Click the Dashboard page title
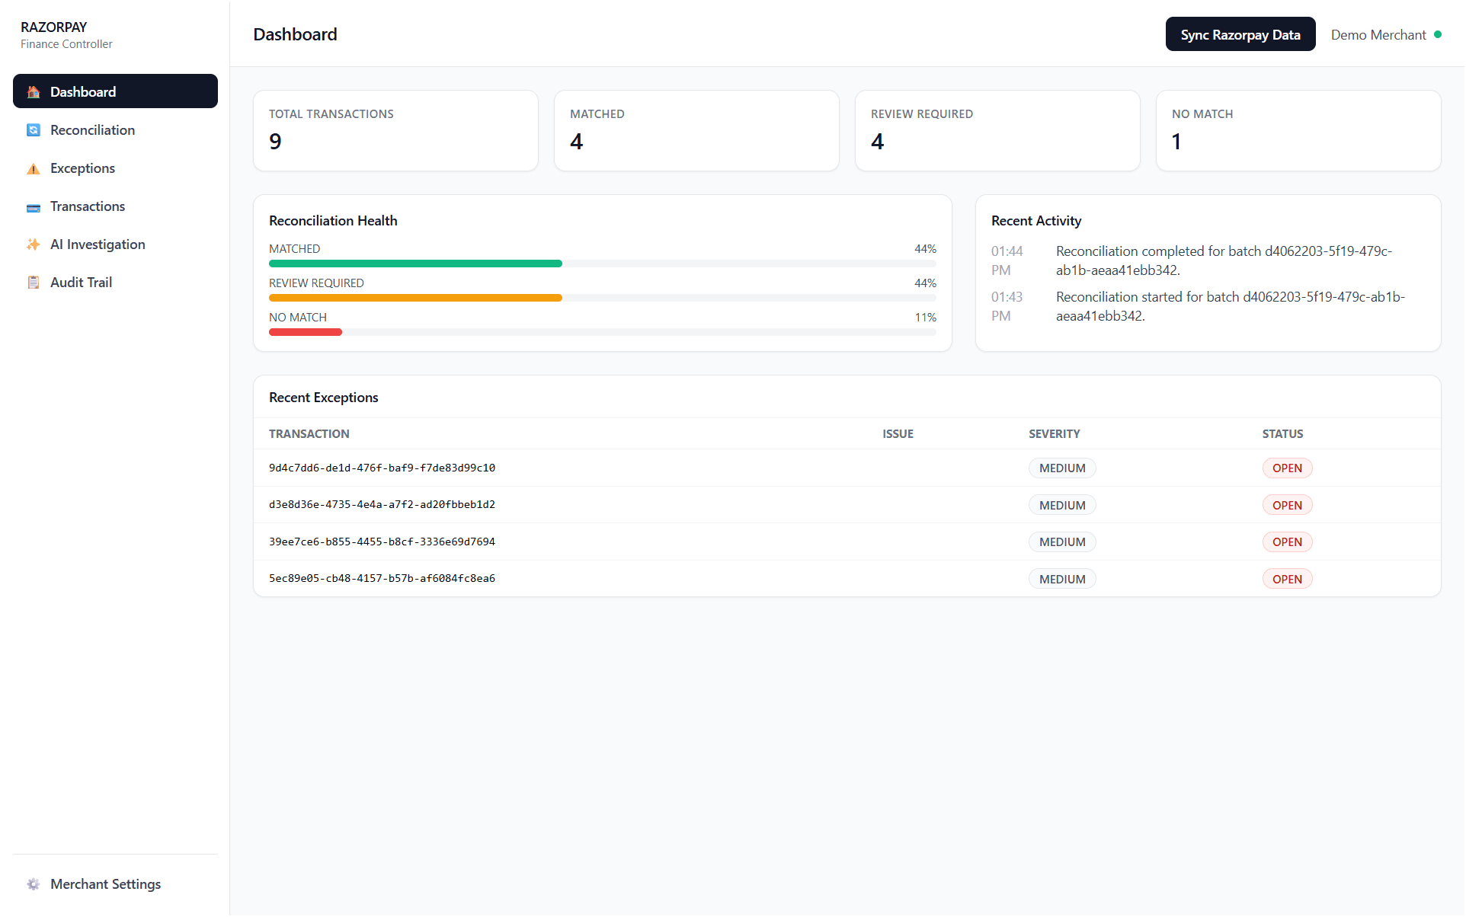This screenshot has height=917, width=1466. pyautogui.click(x=295, y=34)
